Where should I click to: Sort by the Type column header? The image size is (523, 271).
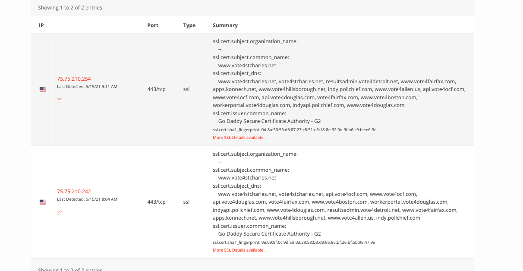pyautogui.click(x=189, y=25)
